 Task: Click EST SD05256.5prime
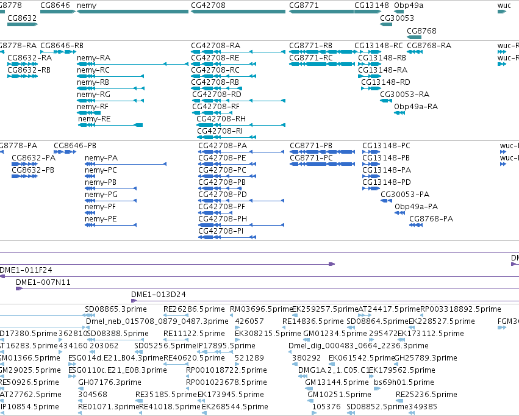click(x=165, y=346)
